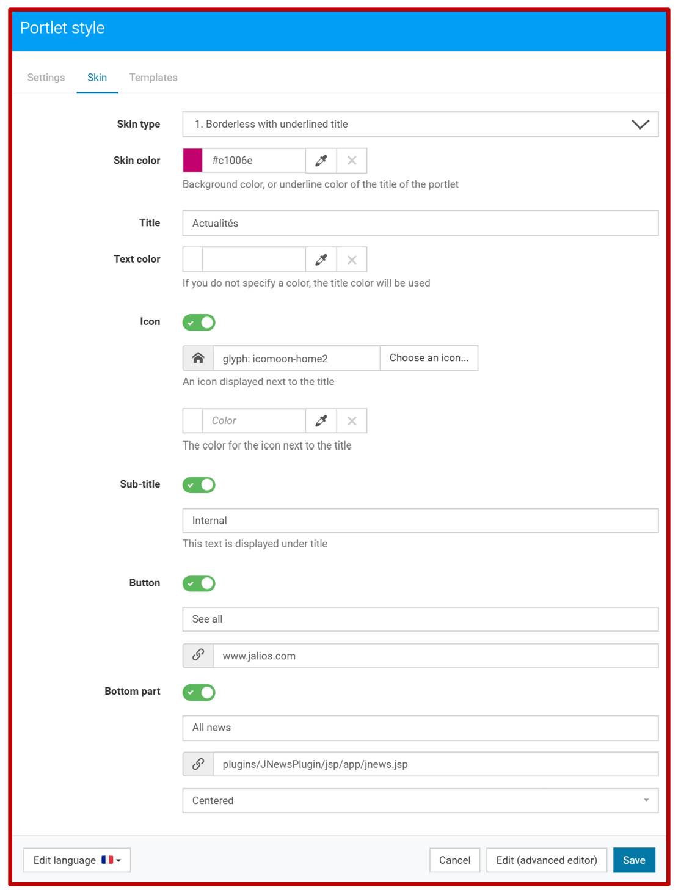
Task: Expand the Skin type dropdown
Action: pyautogui.click(x=420, y=124)
